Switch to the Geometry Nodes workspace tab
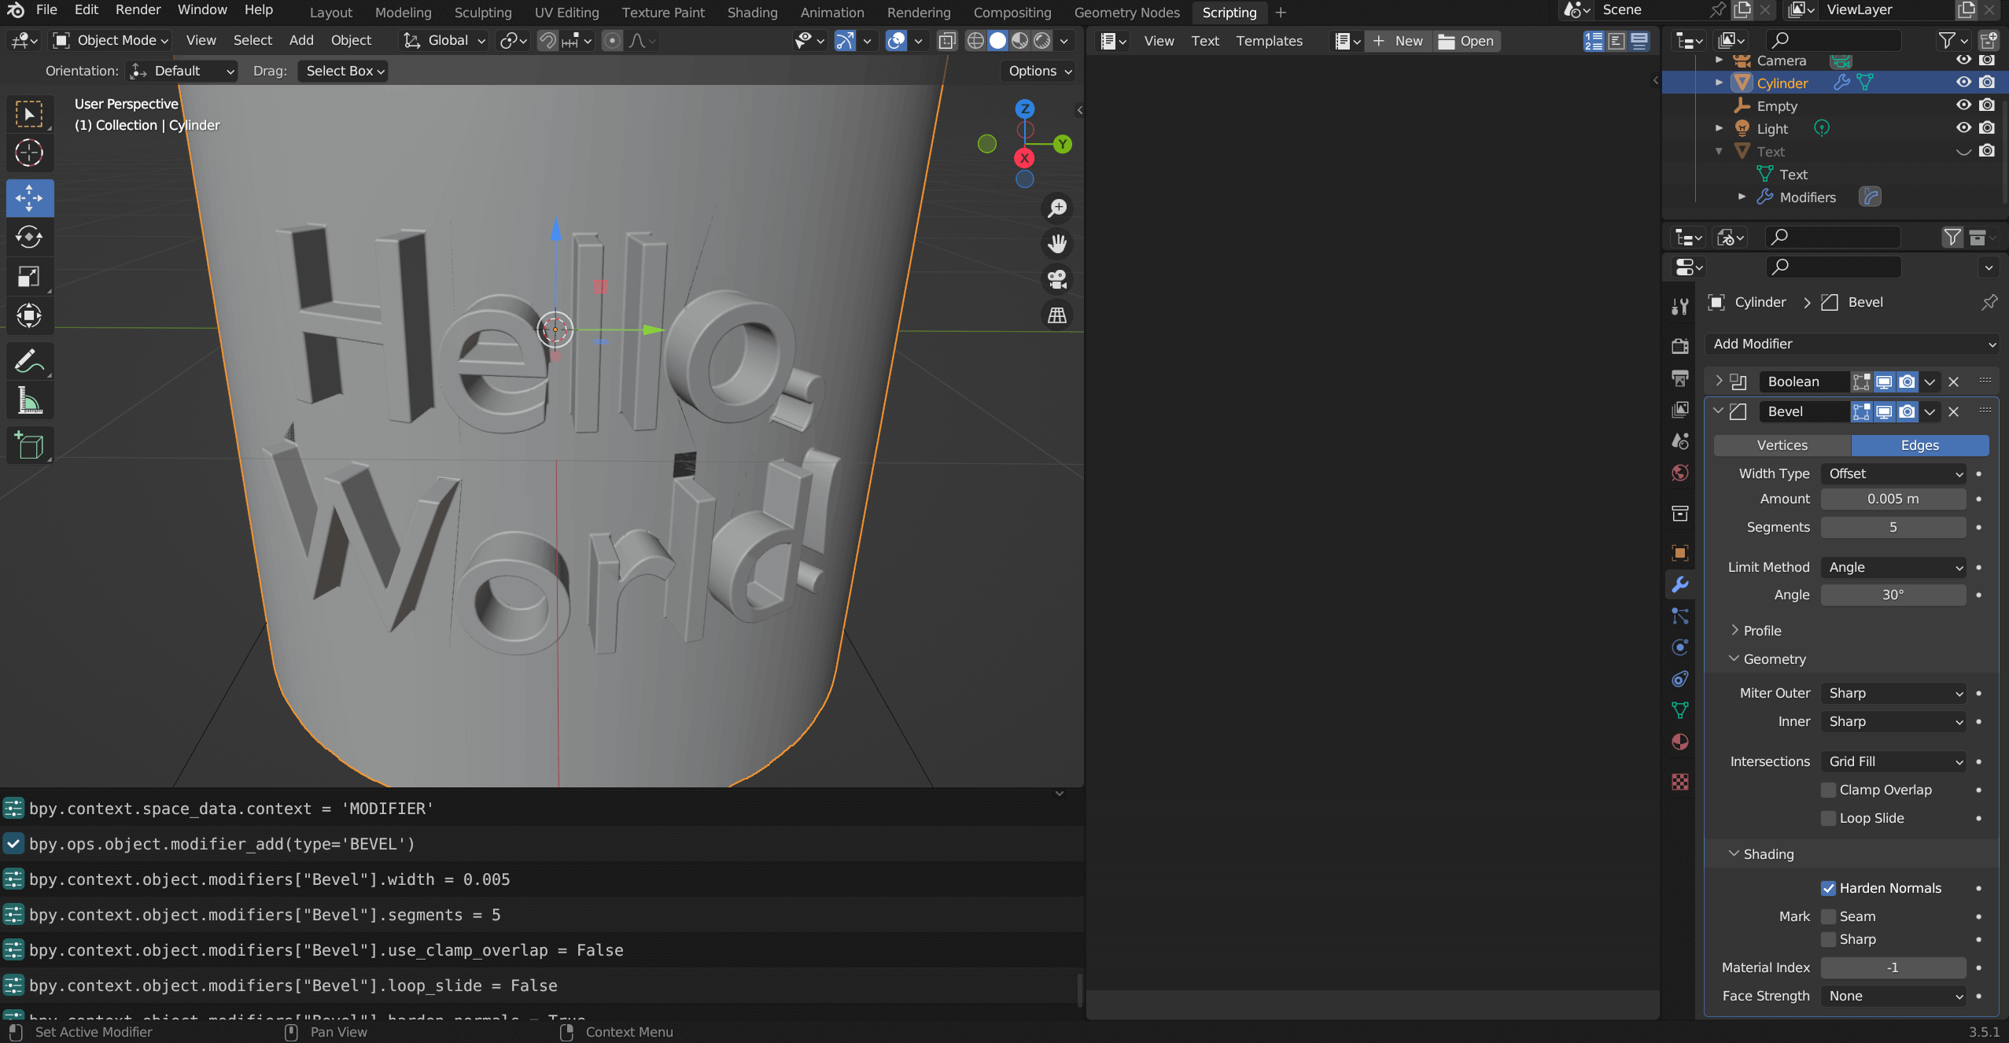 point(1126,13)
